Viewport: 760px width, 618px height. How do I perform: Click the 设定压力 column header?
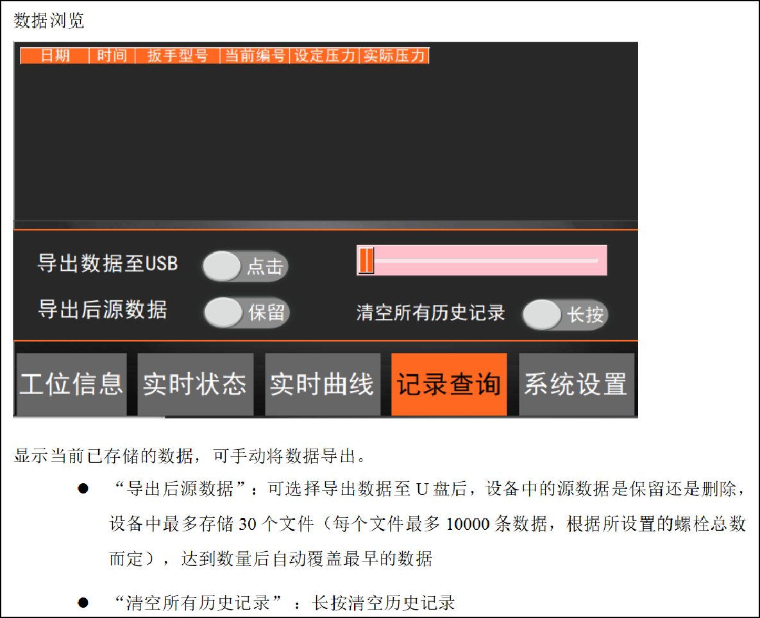[325, 56]
